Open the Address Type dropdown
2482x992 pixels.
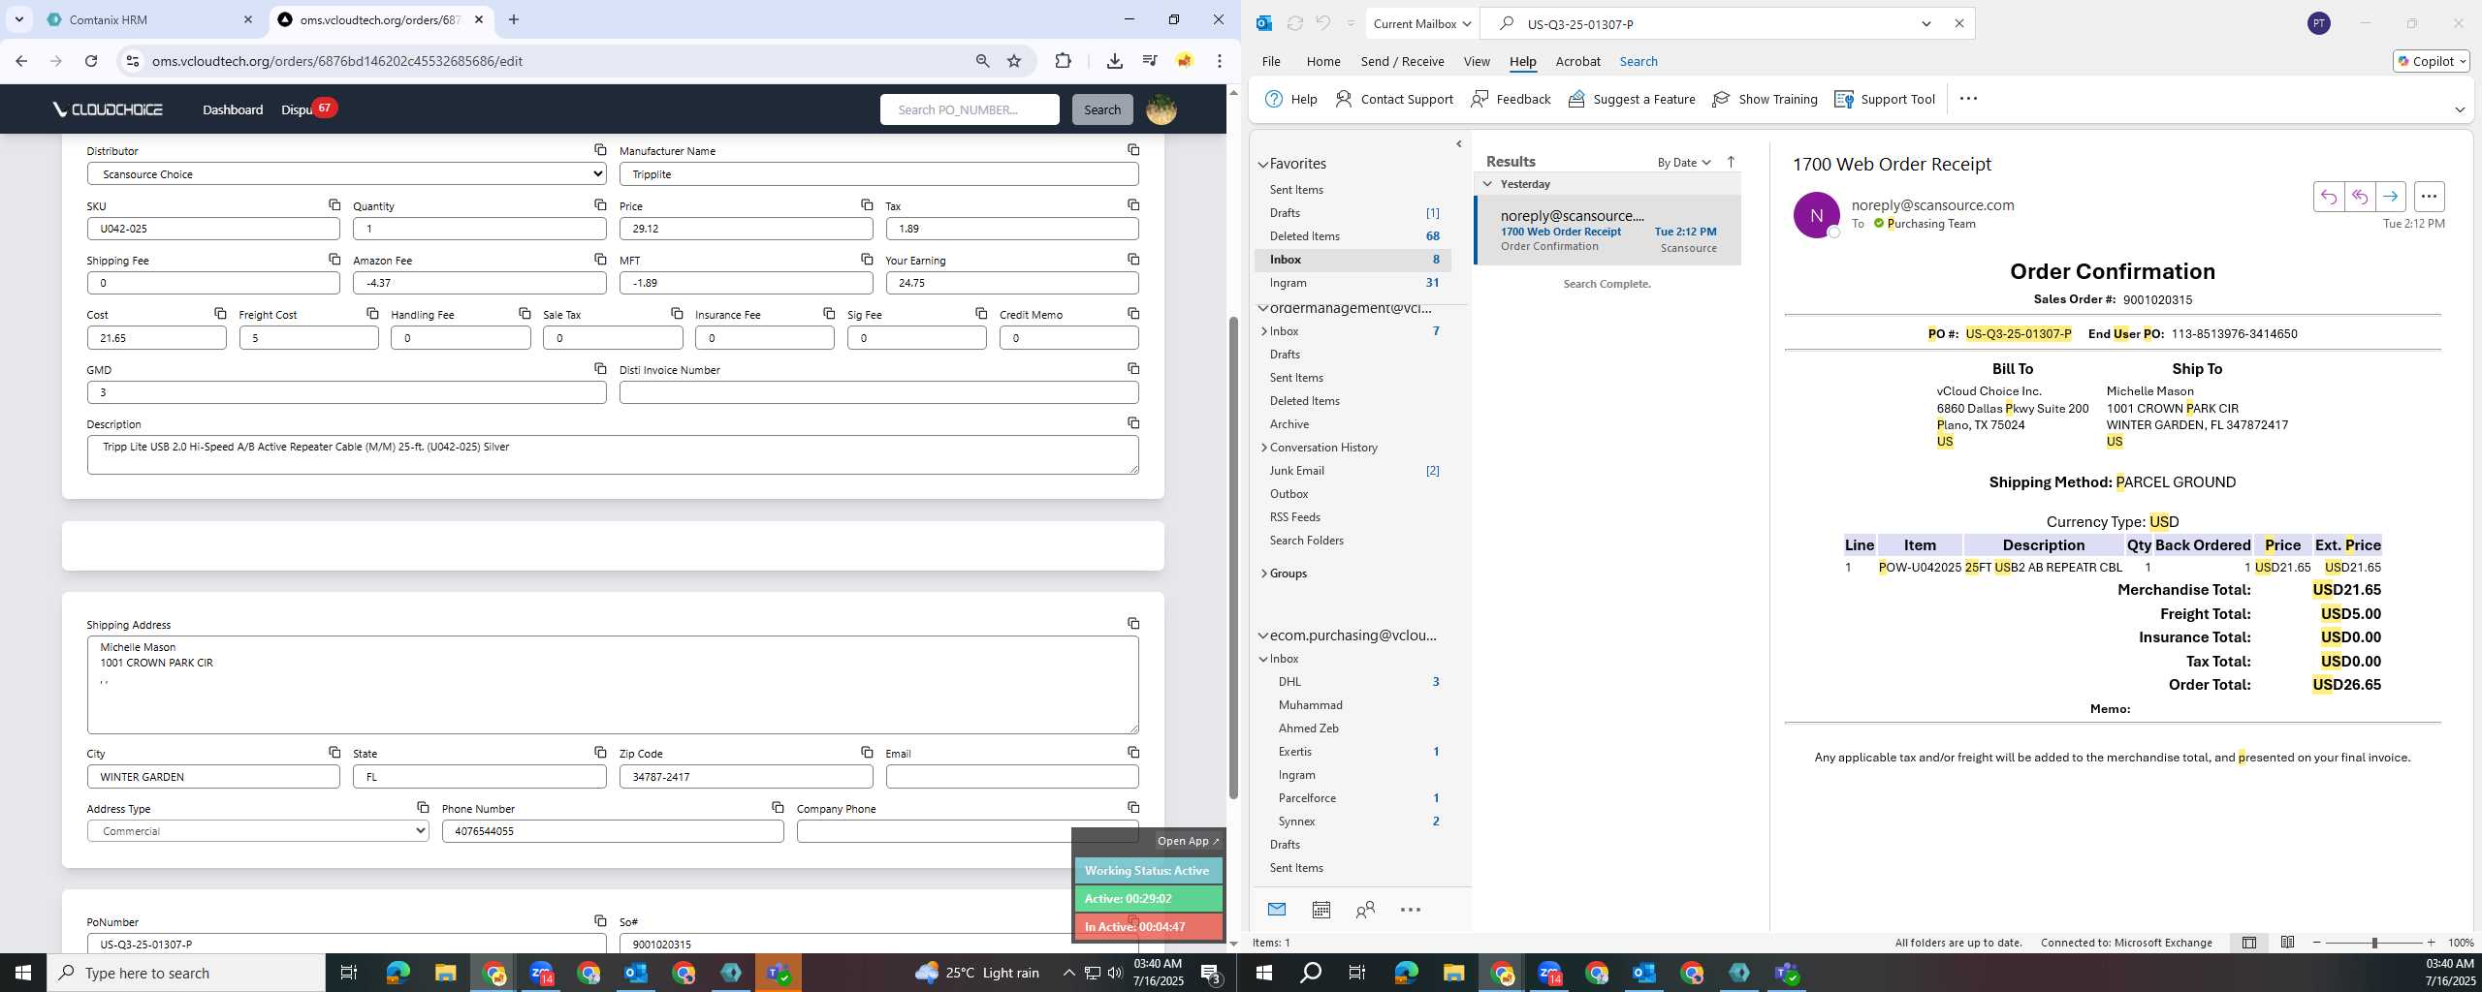point(258,830)
